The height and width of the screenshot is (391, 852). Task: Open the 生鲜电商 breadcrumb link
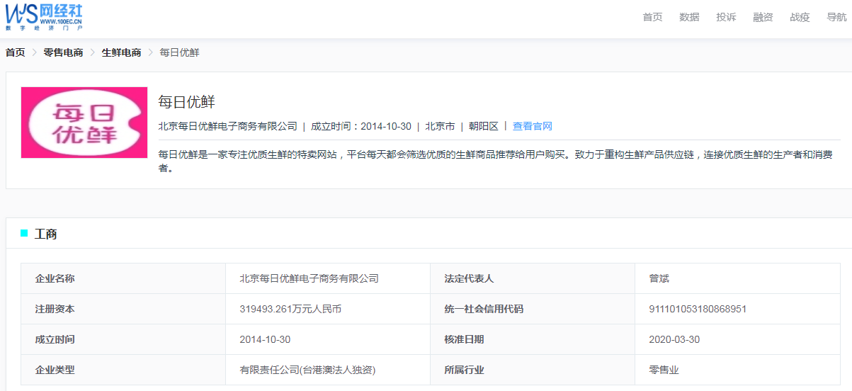click(121, 52)
